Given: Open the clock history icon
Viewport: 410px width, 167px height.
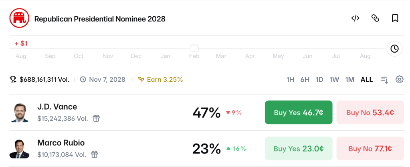Looking at the screenshot, I should tap(394, 49).
